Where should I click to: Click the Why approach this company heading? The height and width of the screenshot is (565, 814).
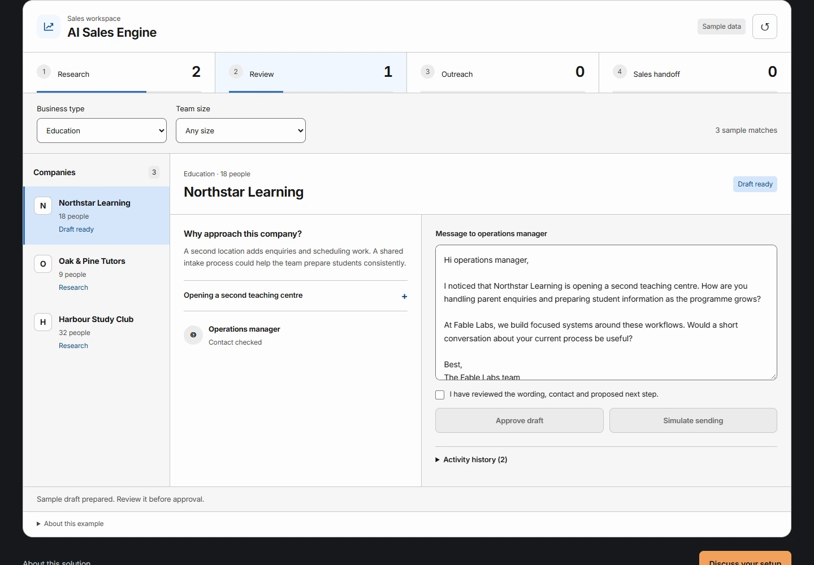243,234
